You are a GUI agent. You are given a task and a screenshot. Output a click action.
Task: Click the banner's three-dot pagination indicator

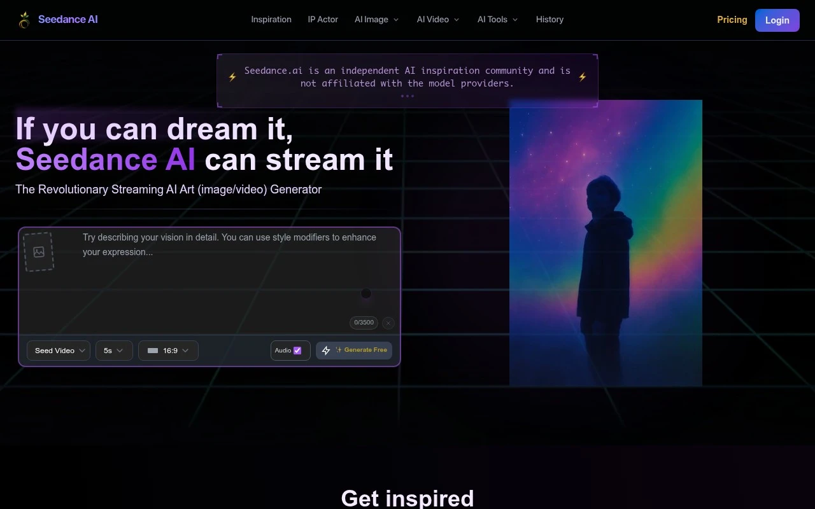[x=407, y=96]
